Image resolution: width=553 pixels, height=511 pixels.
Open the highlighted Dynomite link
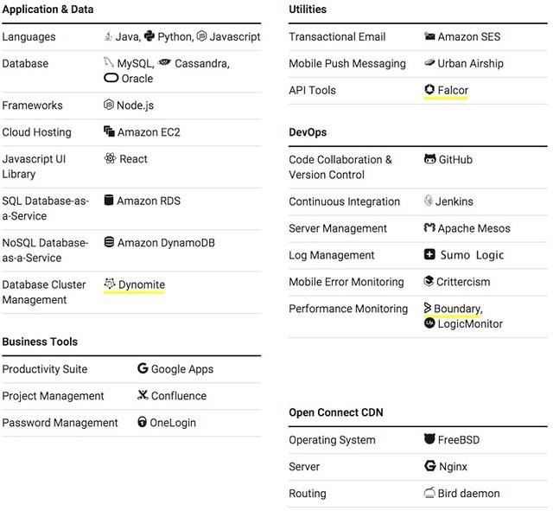[141, 284]
